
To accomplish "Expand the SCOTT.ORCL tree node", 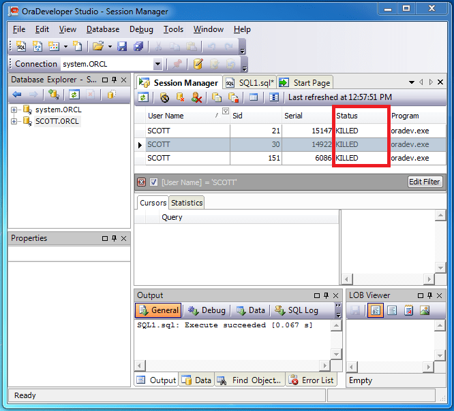I will [14, 121].
